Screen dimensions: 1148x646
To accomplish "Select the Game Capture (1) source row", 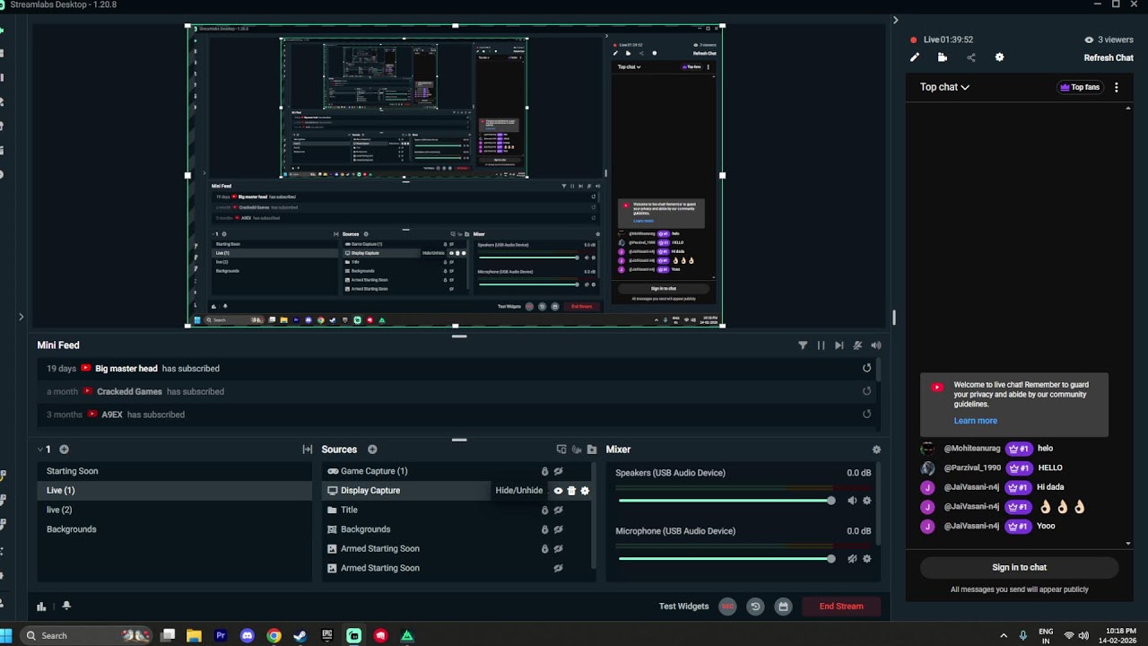I will tap(457, 471).
